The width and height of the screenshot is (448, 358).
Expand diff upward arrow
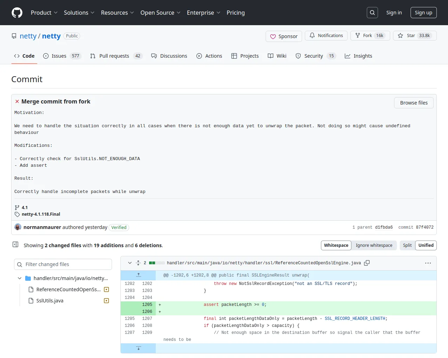click(138, 275)
